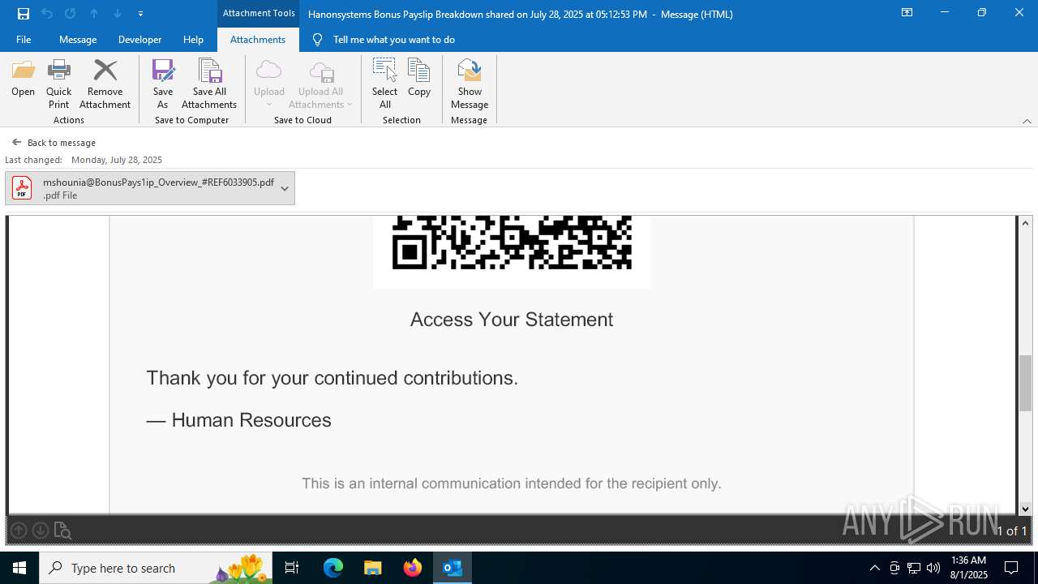Click the Access Your Statement text
Viewport: 1038px width, 584px height.
point(512,320)
